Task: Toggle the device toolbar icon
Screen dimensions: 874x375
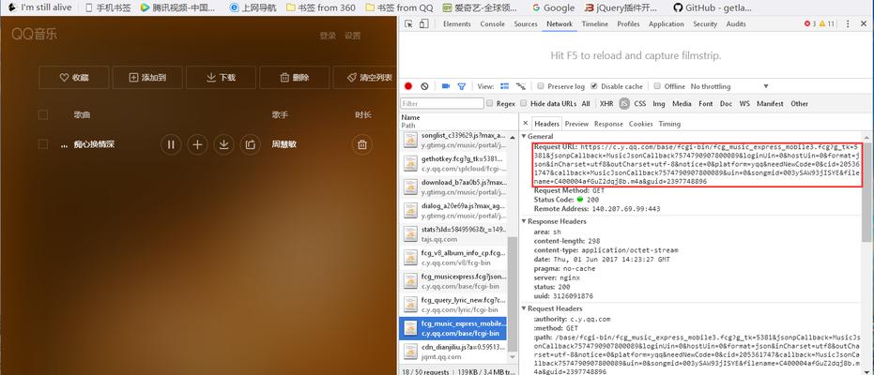Action: coord(423,24)
